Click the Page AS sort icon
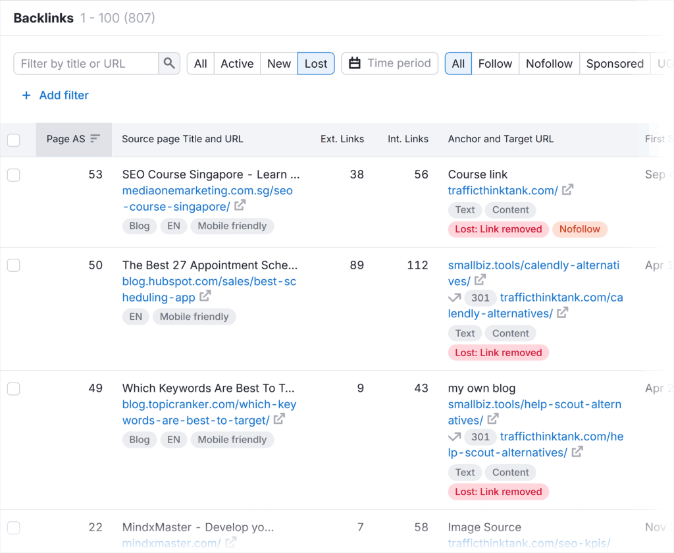 95,139
